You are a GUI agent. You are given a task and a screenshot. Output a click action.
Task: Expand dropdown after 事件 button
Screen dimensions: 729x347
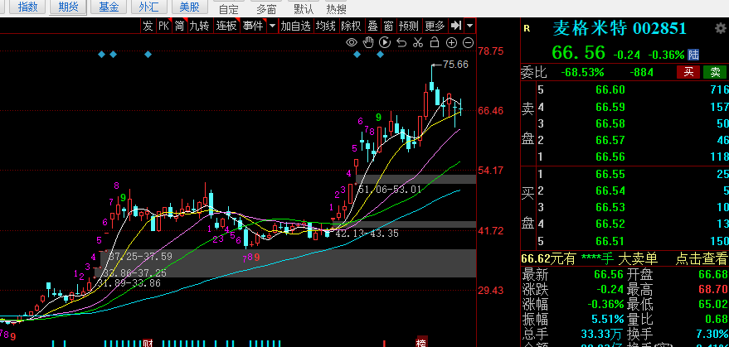pos(272,26)
